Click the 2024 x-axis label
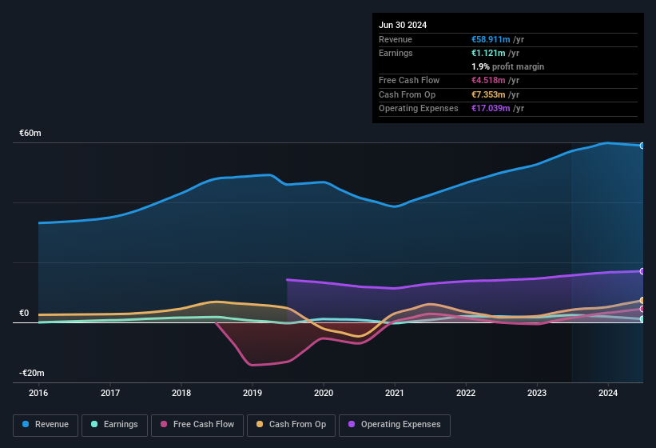The image size is (656, 448). 608,393
